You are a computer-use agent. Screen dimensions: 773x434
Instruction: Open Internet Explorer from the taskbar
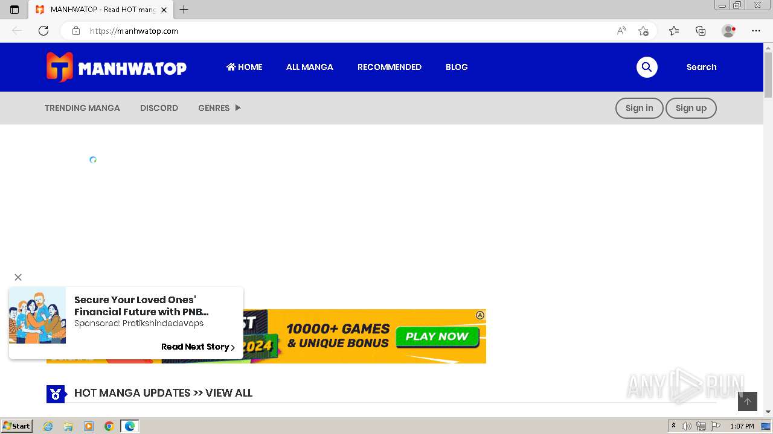click(48, 426)
